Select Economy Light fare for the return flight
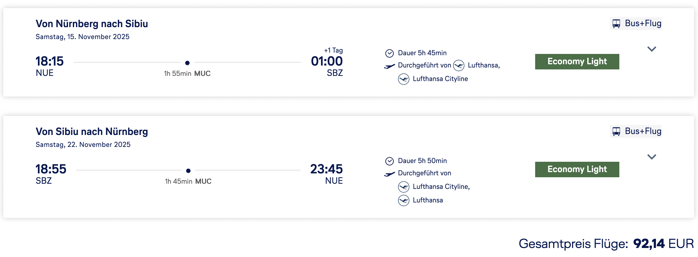The width and height of the screenshot is (698, 257). pos(577,170)
